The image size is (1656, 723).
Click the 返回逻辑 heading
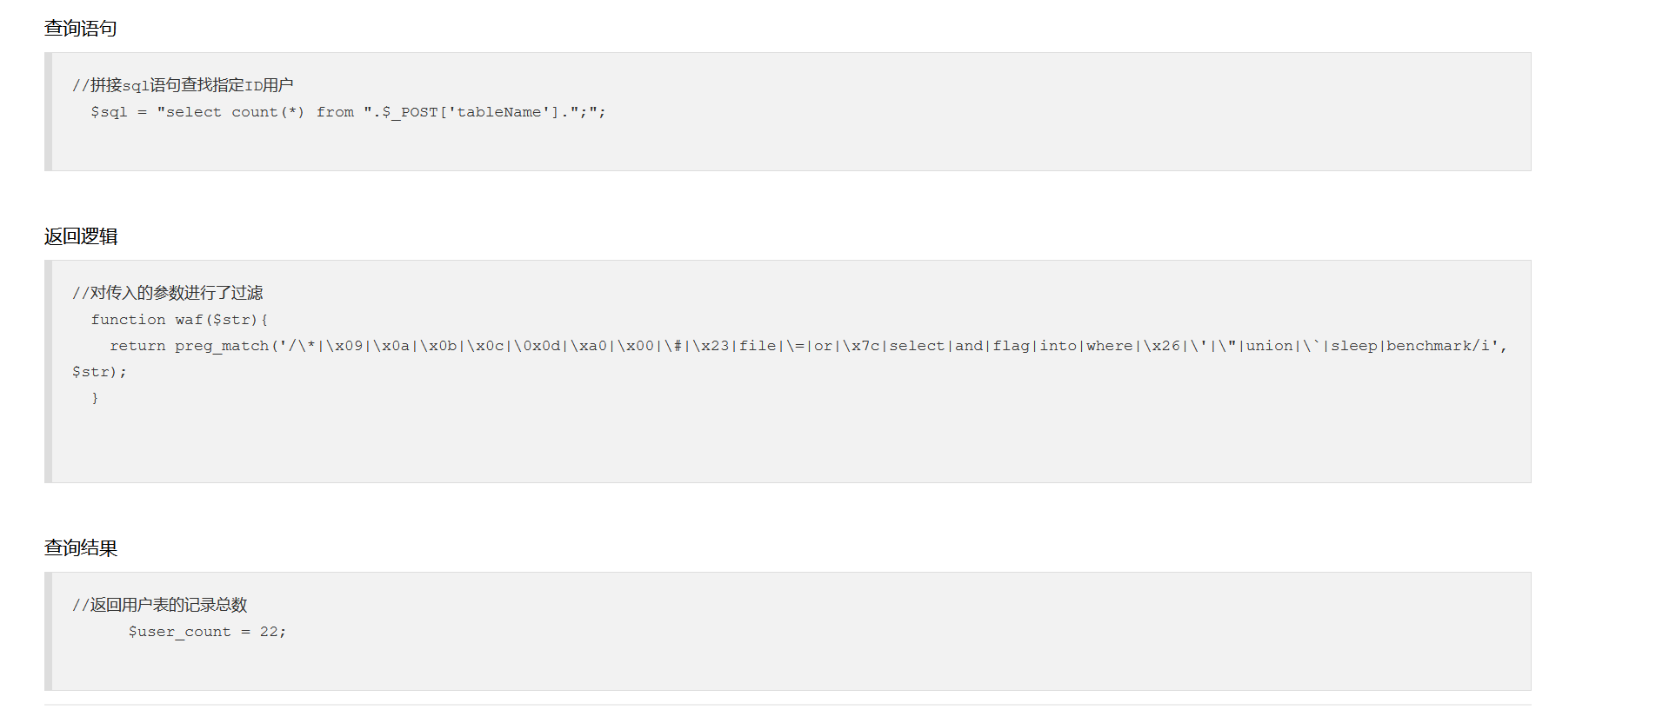click(80, 236)
